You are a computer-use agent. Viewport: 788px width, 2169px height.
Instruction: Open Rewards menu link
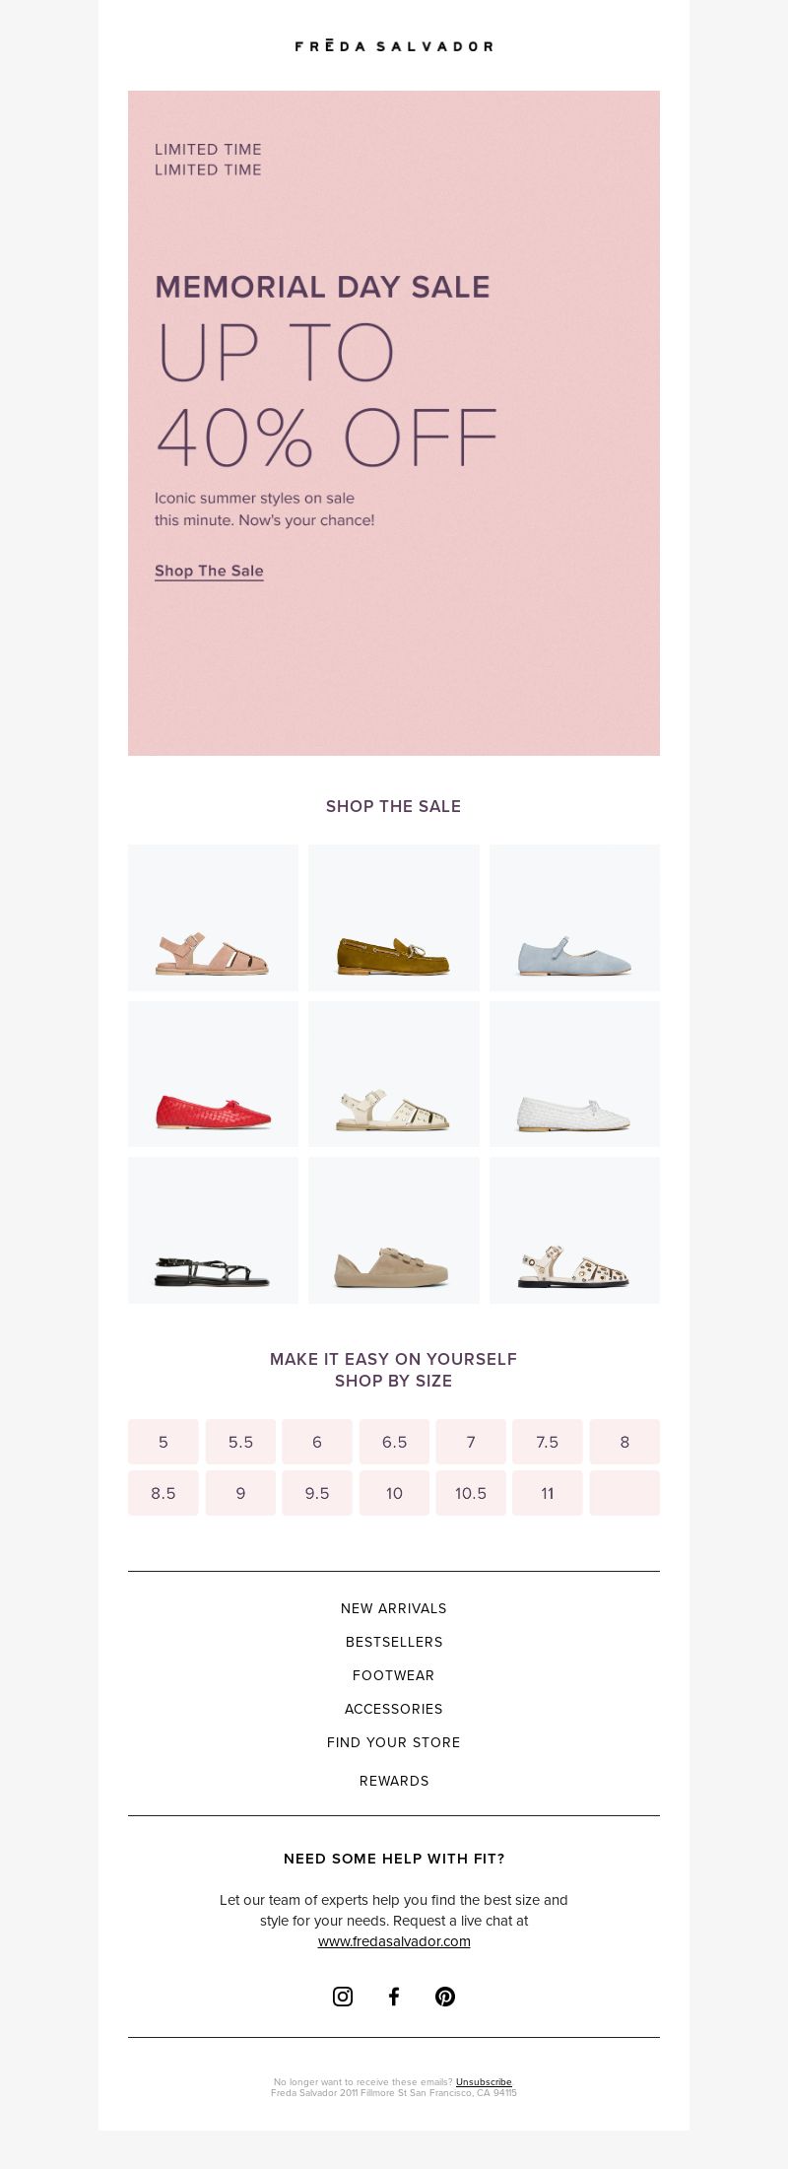tap(394, 1781)
